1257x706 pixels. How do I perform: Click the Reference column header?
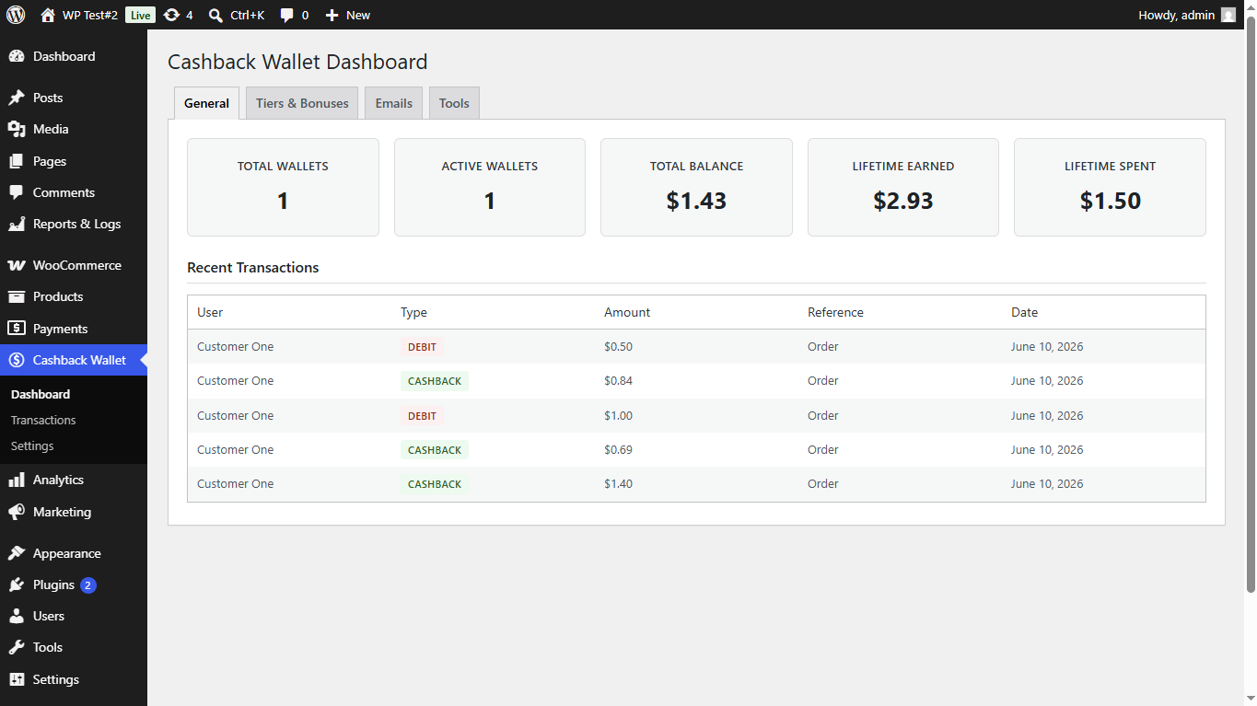[x=835, y=312]
